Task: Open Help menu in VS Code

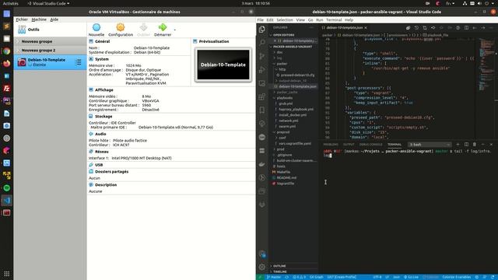Action: point(349,19)
